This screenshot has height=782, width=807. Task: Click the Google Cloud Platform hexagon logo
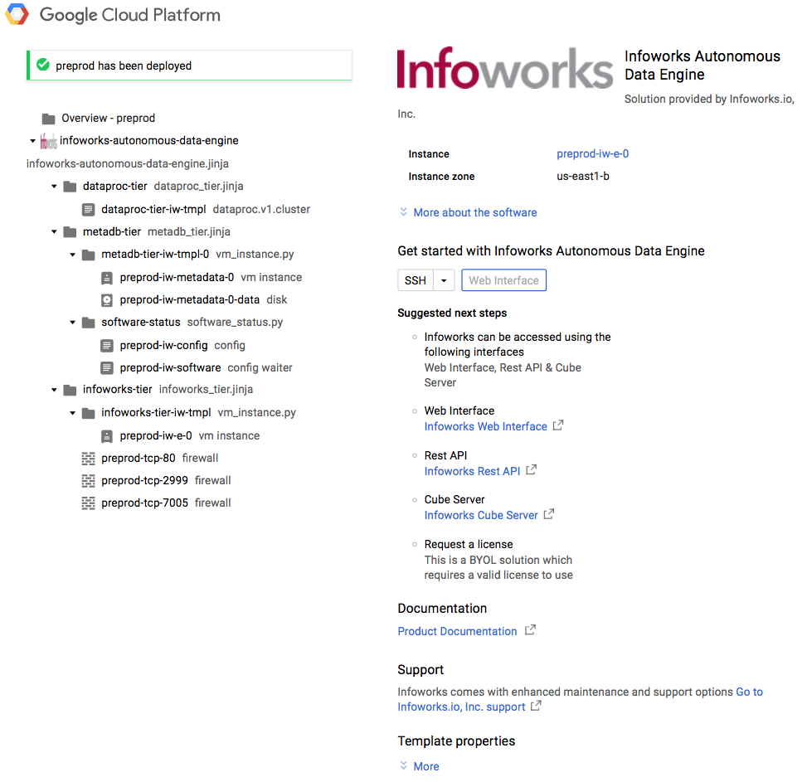coord(17,14)
